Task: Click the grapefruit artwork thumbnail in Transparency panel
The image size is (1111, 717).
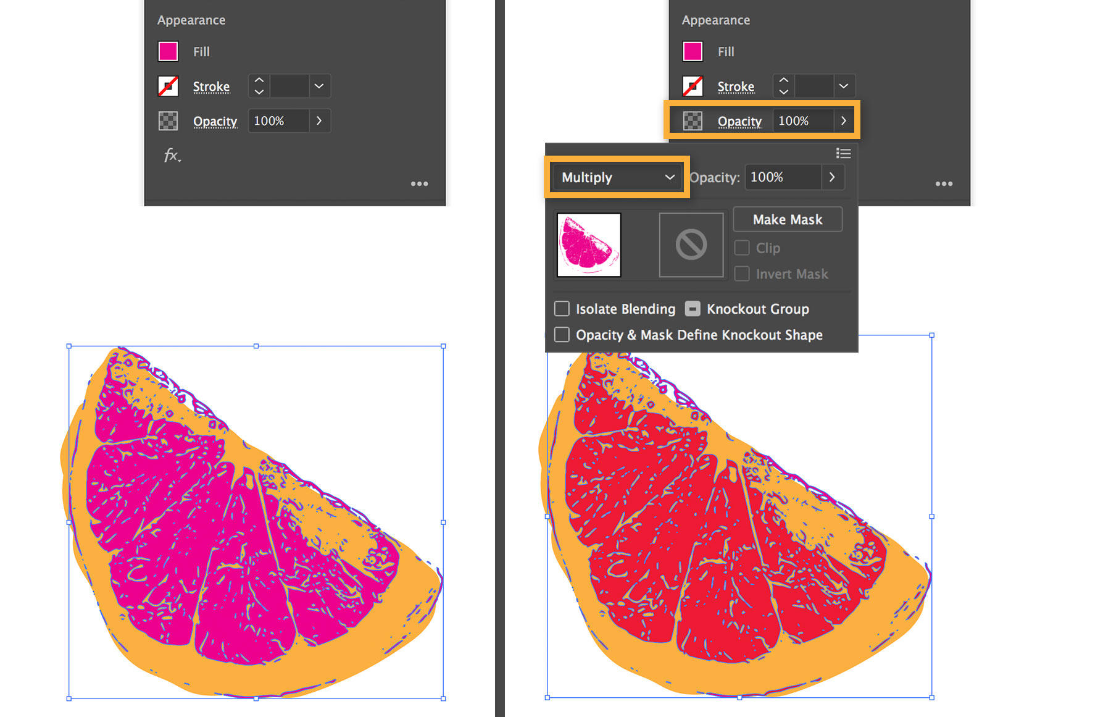Action: click(x=588, y=245)
